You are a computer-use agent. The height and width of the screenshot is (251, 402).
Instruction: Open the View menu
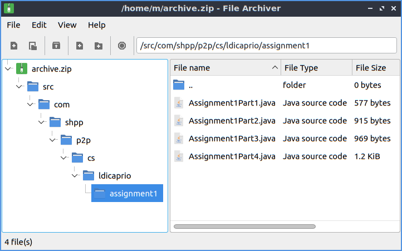(x=67, y=25)
